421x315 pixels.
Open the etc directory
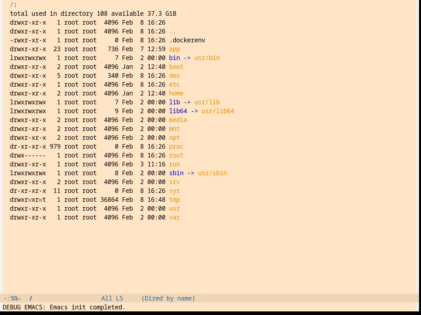(174, 85)
